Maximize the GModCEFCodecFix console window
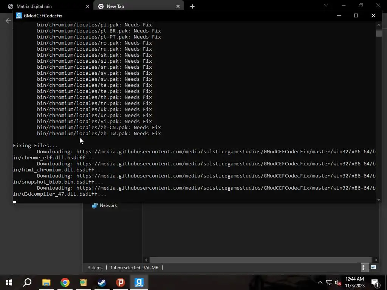The width and height of the screenshot is (387, 290). coord(356,15)
